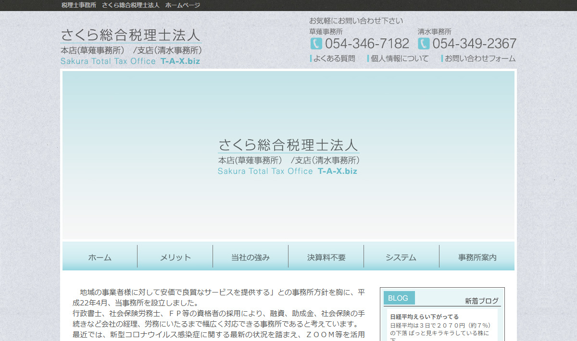Open the 個人情報について link
The height and width of the screenshot is (341, 577).
pyautogui.click(x=399, y=59)
